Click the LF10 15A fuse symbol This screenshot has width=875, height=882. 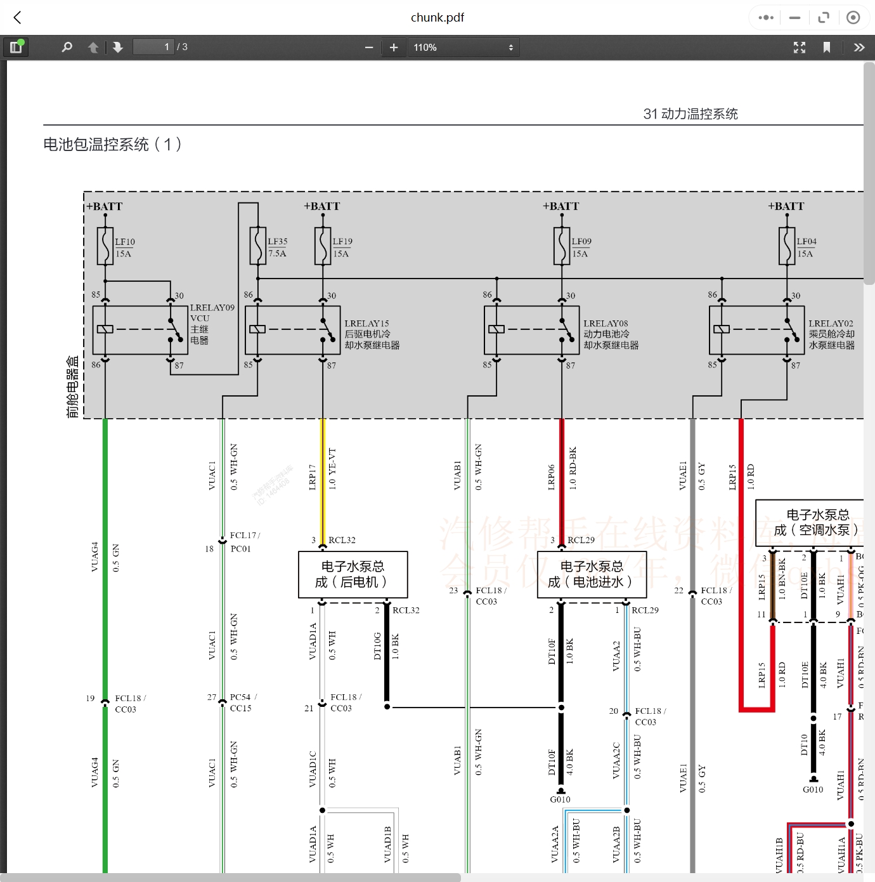[105, 246]
